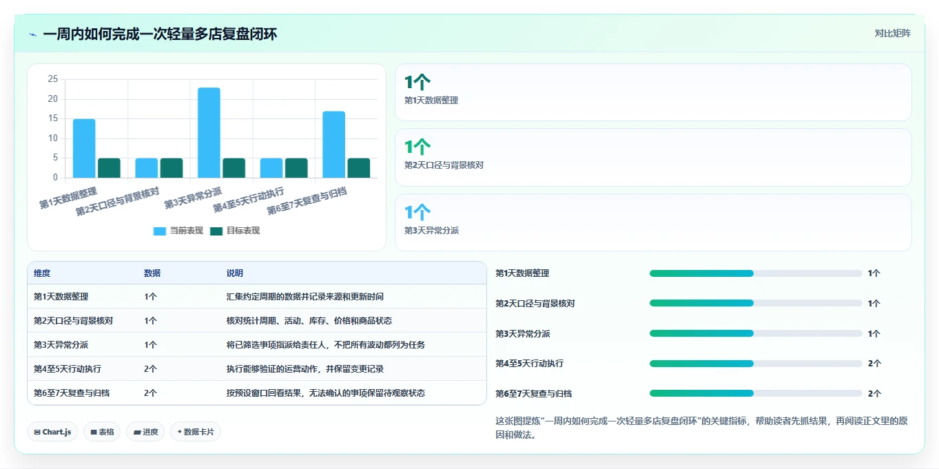Toggle the 目标表现 legend swatch
Image resolution: width=939 pixels, height=469 pixels.
[x=216, y=231]
